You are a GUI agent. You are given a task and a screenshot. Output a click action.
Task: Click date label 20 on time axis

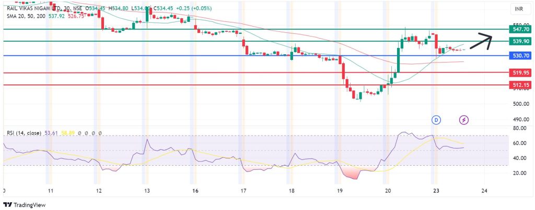[387, 191]
